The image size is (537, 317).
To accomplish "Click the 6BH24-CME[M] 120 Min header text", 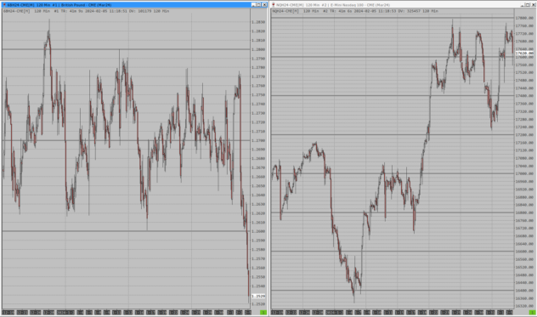I will 26,11.
